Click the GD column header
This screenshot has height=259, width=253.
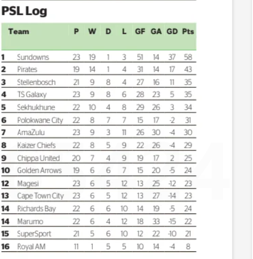point(172,31)
